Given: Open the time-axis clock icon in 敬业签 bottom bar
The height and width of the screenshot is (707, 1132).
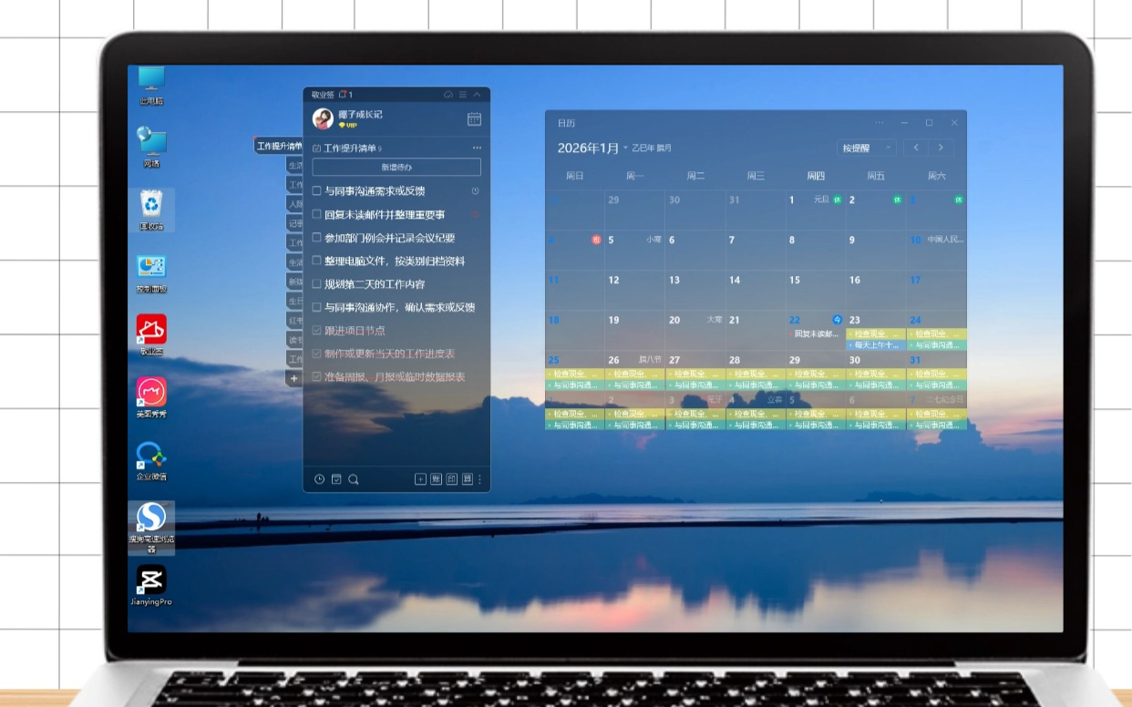Looking at the screenshot, I should pyautogui.click(x=319, y=479).
